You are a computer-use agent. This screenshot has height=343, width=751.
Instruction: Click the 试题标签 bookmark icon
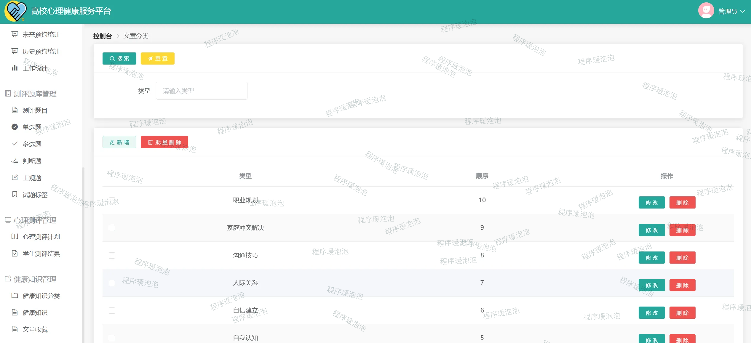(15, 194)
